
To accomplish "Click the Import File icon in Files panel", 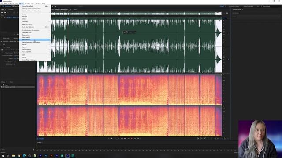I will coord(5,13).
